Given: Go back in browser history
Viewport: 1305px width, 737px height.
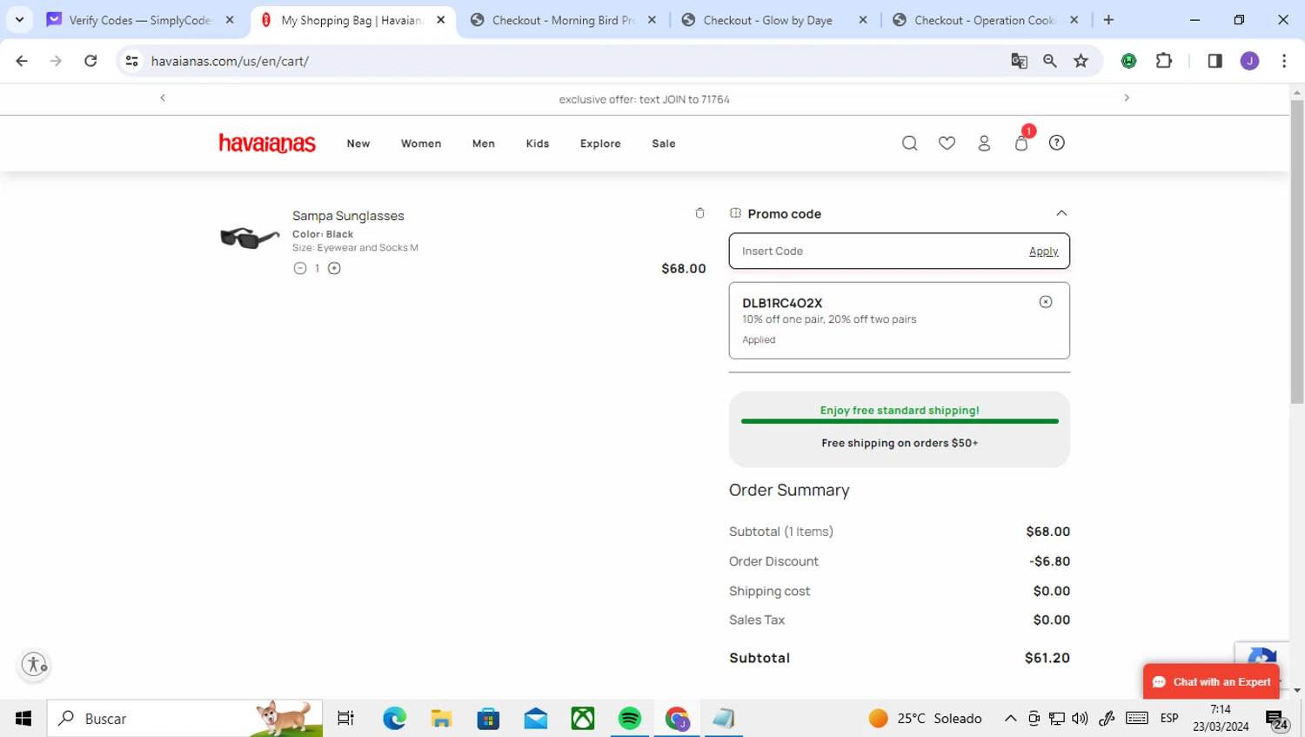Looking at the screenshot, I should [22, 61].
